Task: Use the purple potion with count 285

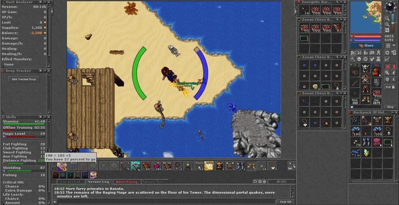Action: [156, 166]
